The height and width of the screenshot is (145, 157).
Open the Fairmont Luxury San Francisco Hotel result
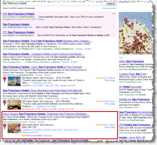coord(42,67)
